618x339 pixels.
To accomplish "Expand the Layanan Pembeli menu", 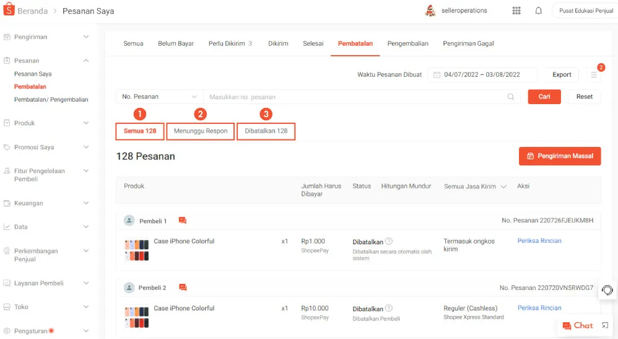I will 86,283.
